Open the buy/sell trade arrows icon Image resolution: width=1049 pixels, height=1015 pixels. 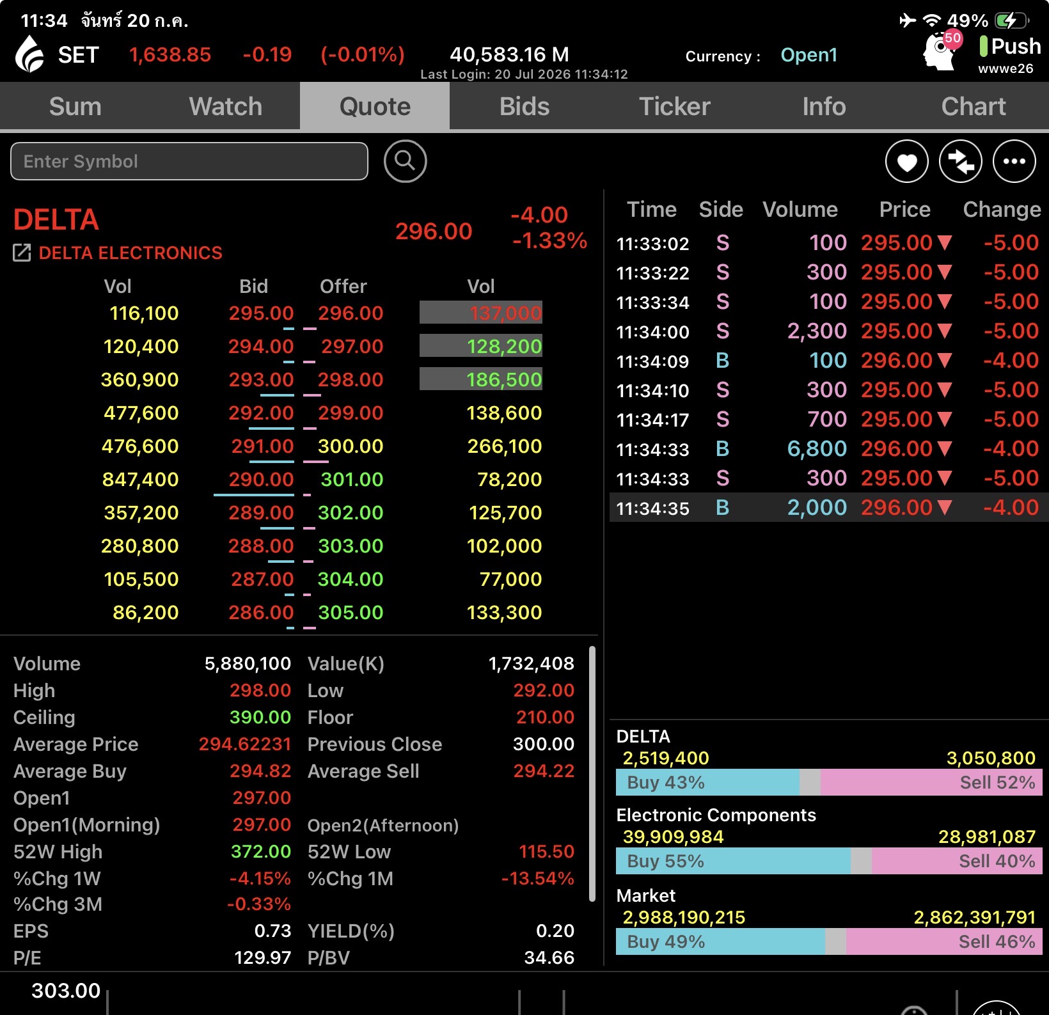click(x=960, y=161)
